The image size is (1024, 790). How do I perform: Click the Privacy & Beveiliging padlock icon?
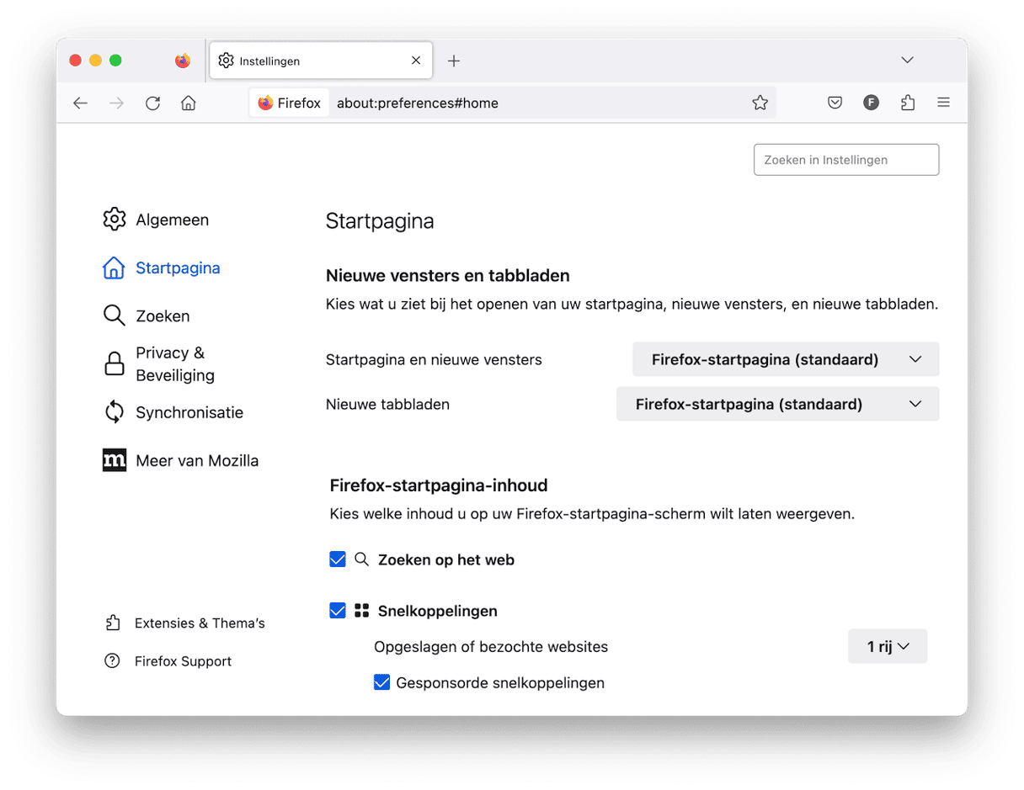pyautogui.click(x=114, y=364)
